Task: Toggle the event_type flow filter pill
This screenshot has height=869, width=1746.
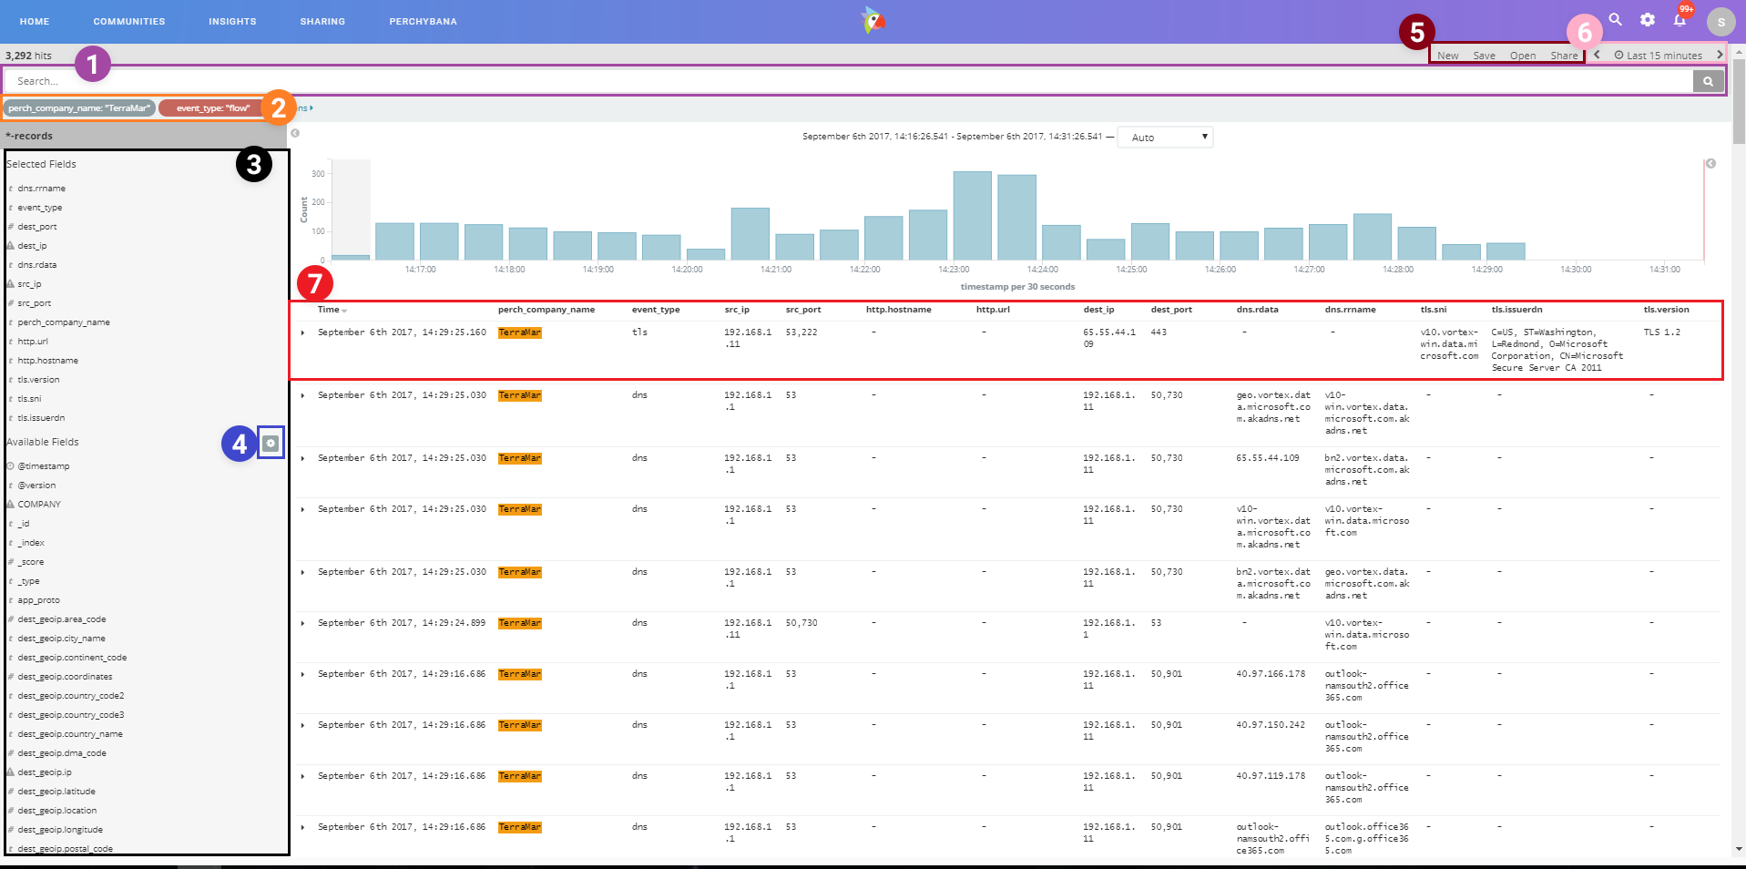Action: 213,107
